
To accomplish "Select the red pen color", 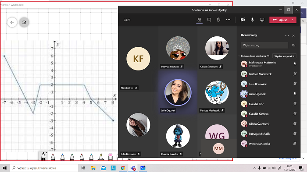I will (x=53, y=157).
